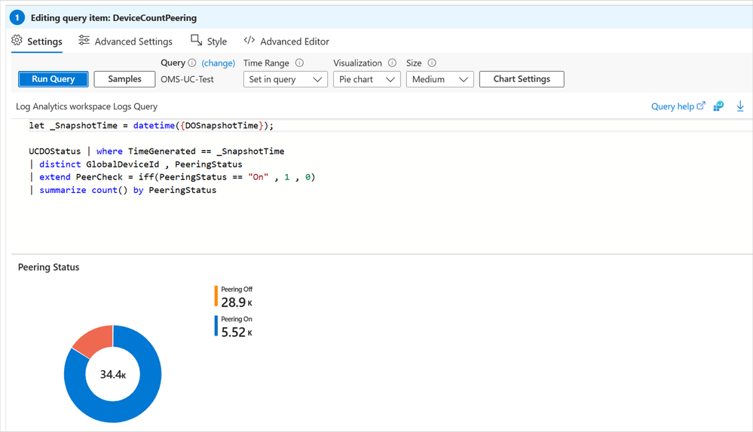Click the Advanced Editor code icon
This screenshot has width=753, height=432.
click(249, 41)
